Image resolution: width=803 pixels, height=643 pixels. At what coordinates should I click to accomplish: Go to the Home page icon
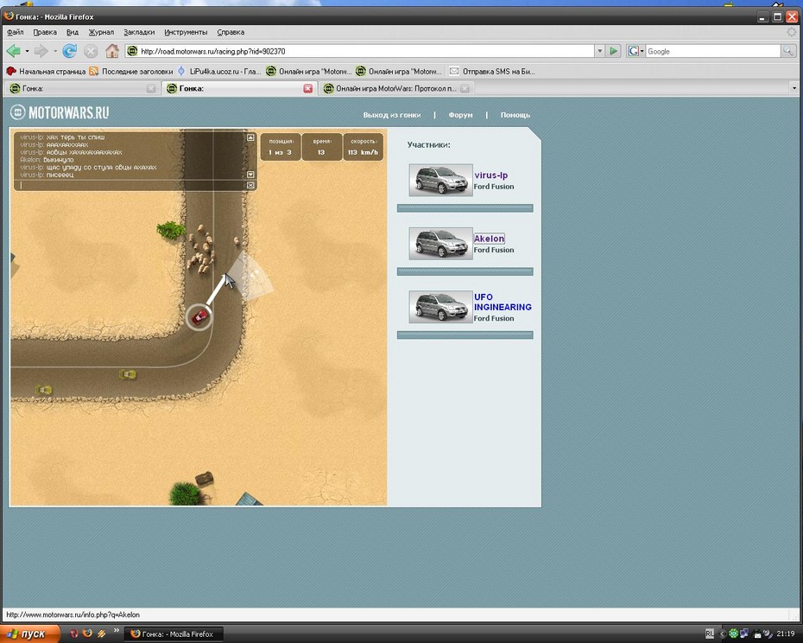point(112,51)
